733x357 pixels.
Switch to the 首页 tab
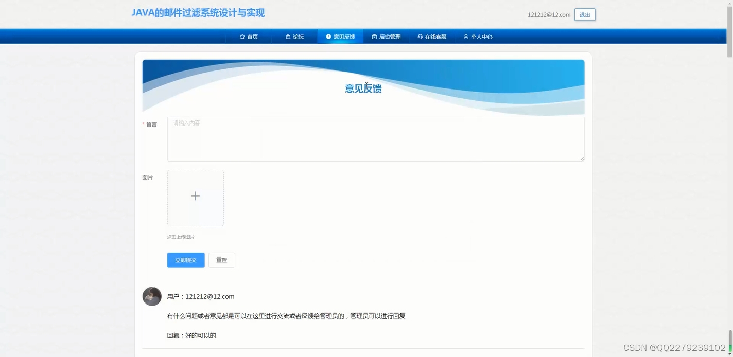249,36
